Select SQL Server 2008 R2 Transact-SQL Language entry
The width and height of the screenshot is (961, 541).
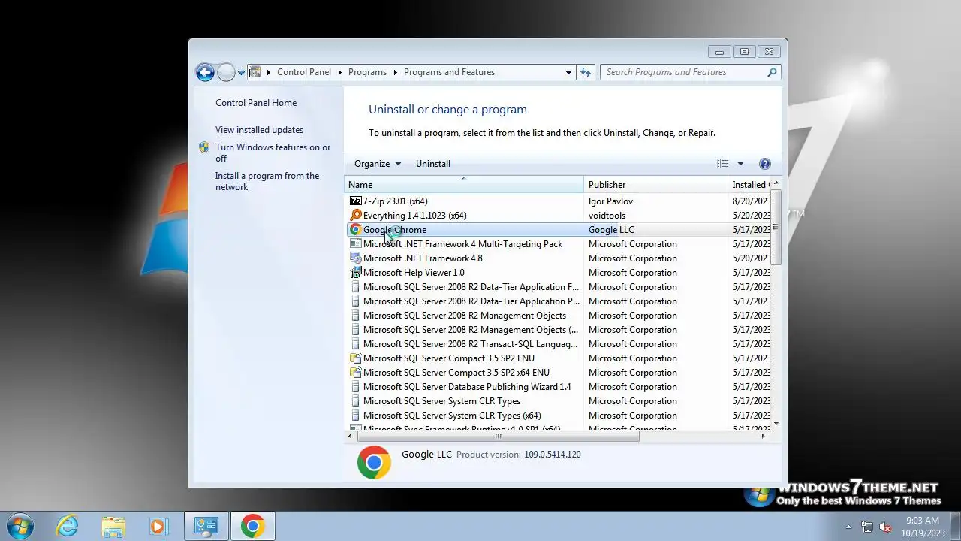pos(470,344)
